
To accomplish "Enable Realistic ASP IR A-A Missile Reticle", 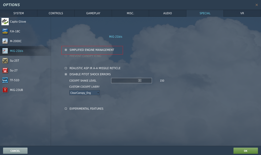I will (x=66, y=68).
